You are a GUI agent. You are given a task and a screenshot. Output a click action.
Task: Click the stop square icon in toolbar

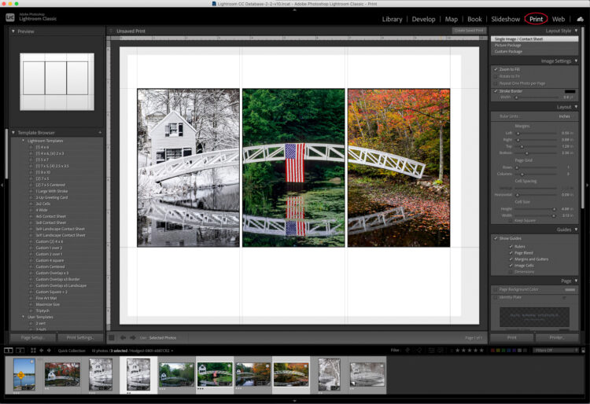[112, 337]
